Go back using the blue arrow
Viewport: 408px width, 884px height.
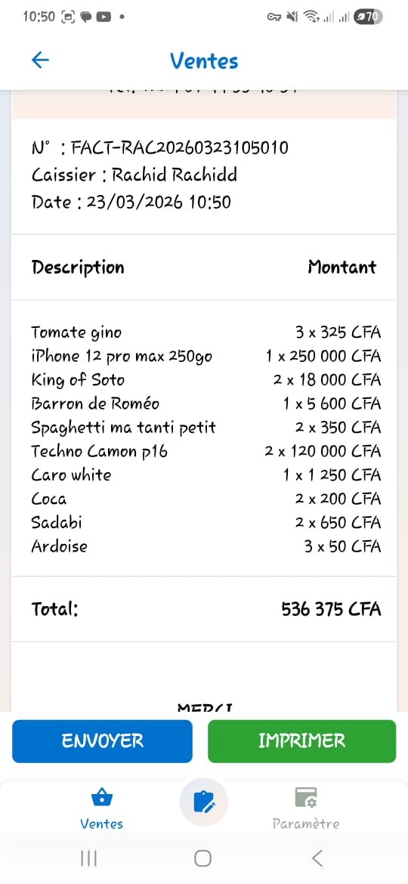tap(40, 60)
